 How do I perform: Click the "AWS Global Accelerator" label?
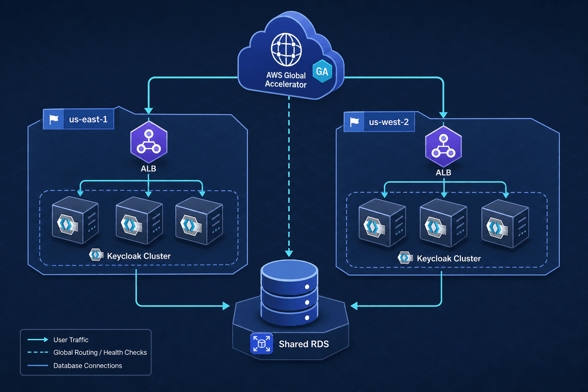click(x=286, y=80)
